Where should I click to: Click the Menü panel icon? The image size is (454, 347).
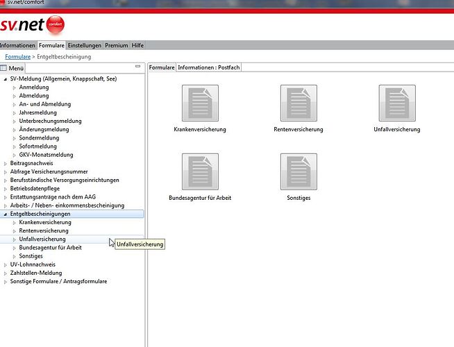coord(3,68)
